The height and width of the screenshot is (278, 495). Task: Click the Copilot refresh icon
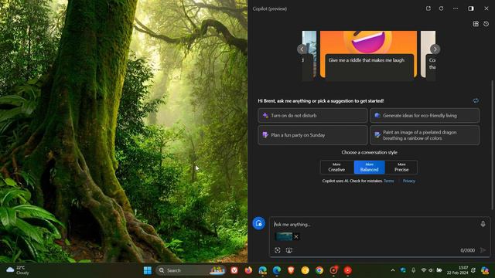click(x=442, y=8)
